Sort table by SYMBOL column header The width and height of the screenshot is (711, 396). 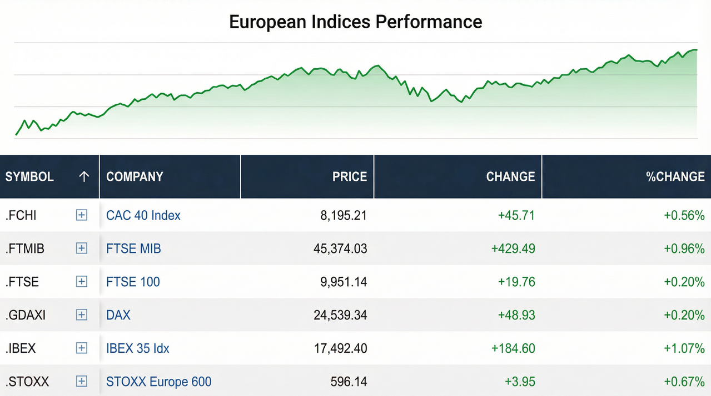(29, 177)
